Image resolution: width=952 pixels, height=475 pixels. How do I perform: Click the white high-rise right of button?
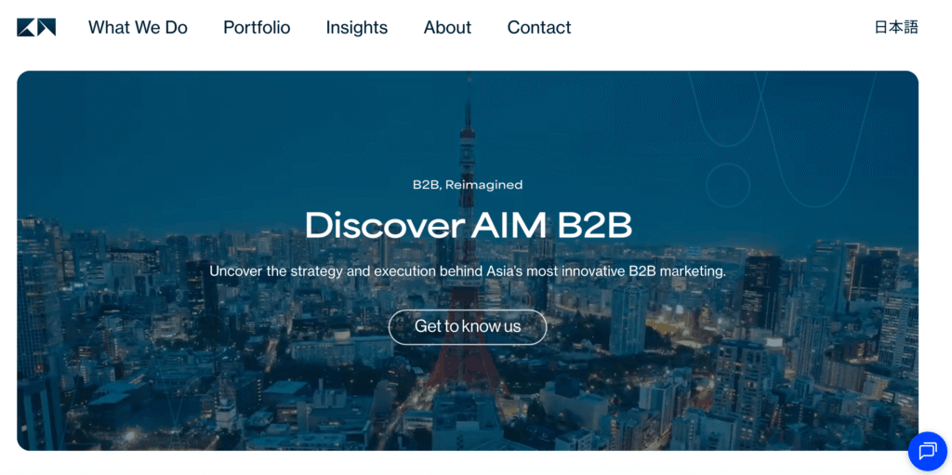(x=628, y=319)
